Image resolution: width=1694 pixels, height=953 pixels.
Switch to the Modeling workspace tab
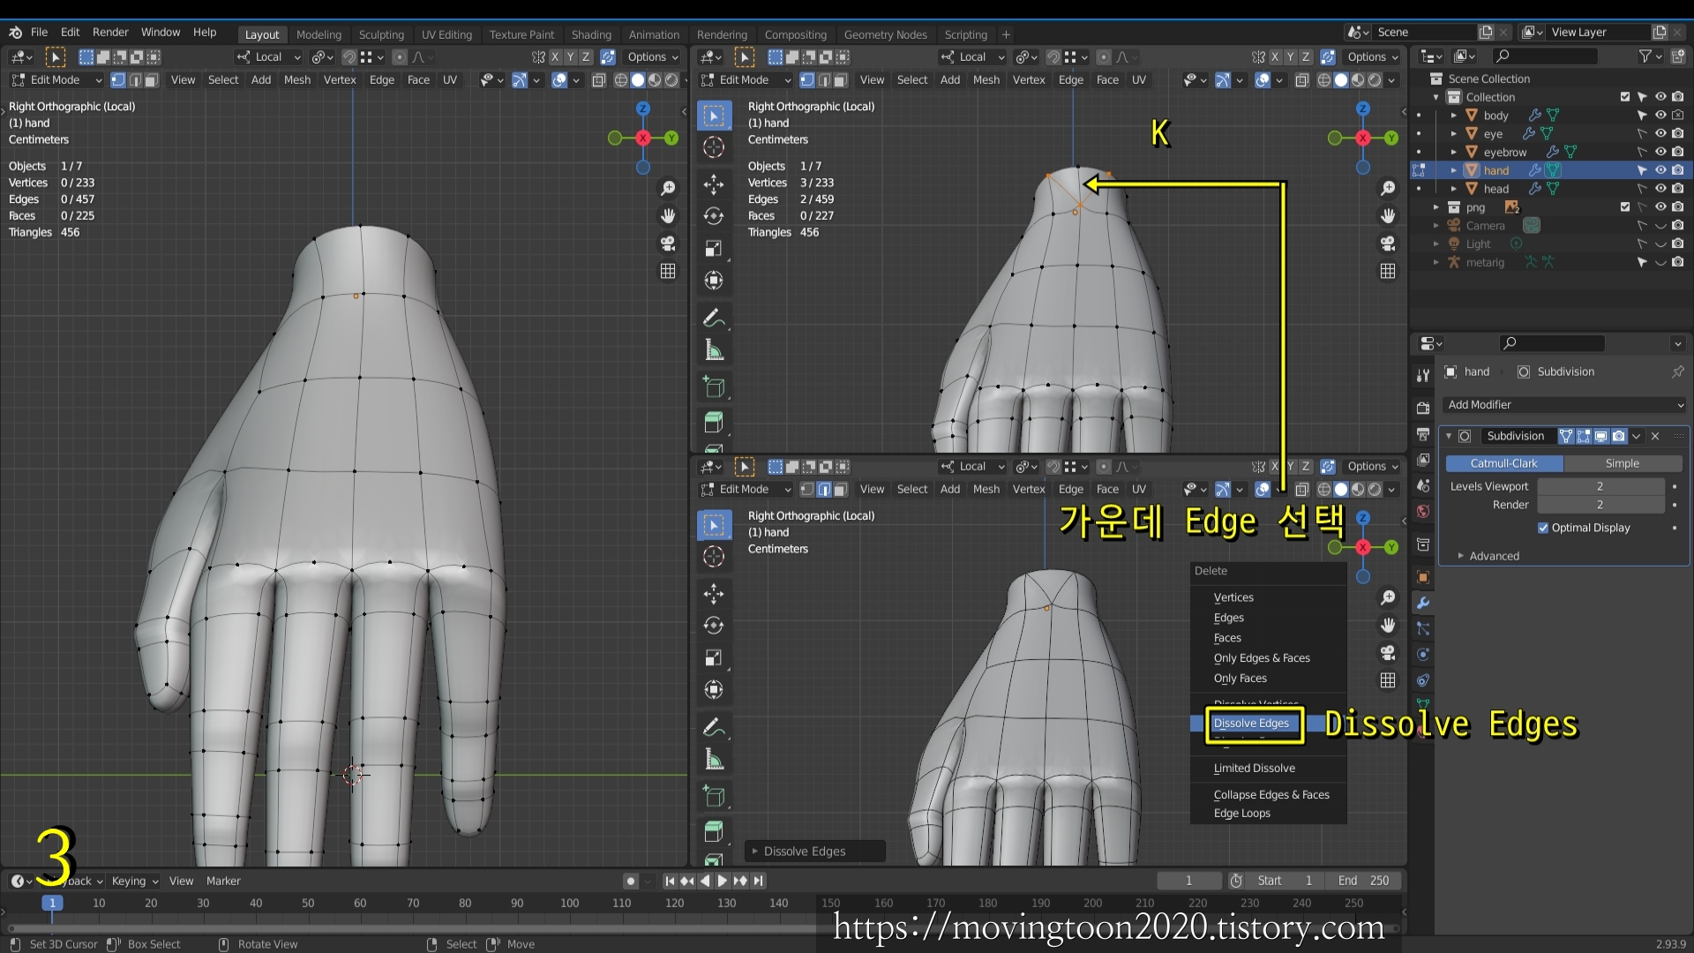319,34
